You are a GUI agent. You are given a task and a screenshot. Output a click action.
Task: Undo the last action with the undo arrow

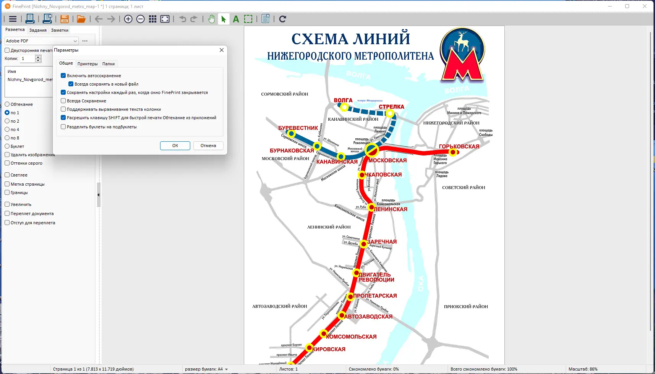click(x=183, y=19)
